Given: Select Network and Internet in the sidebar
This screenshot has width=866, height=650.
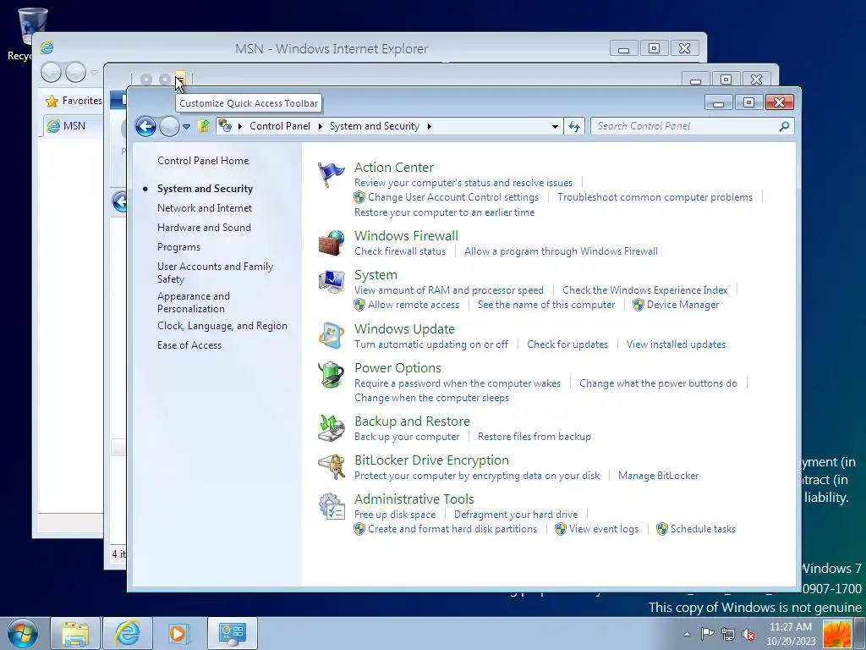Looking at the screenshot, I should (x=205, y=208).
